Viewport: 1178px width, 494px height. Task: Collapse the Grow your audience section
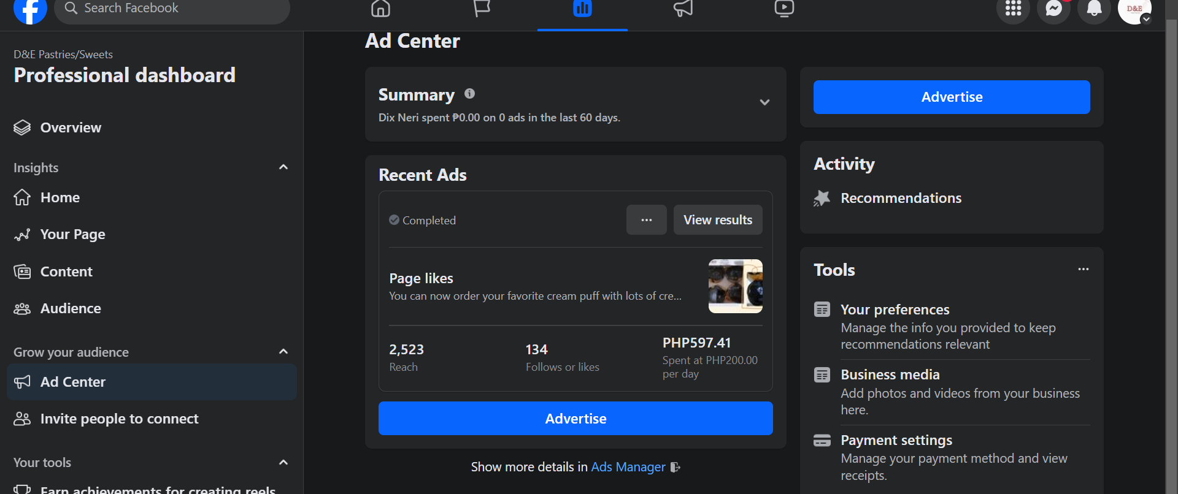[283, 352]
